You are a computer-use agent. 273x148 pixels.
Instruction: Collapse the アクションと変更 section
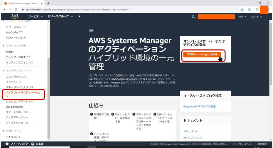click(x=4, y=46)
